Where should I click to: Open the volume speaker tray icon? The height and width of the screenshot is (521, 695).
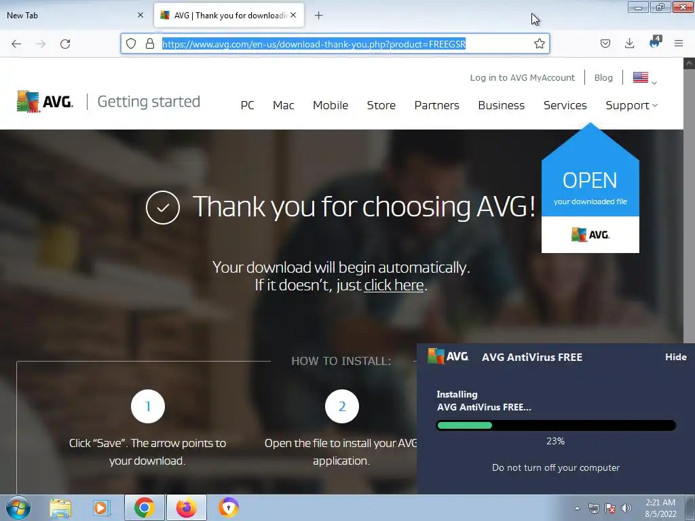click(x=626, y=508)
